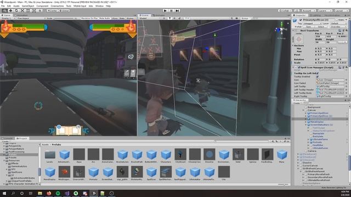
Task: Select the ManaDisplay prefab asset
Action: click(50, 173)
